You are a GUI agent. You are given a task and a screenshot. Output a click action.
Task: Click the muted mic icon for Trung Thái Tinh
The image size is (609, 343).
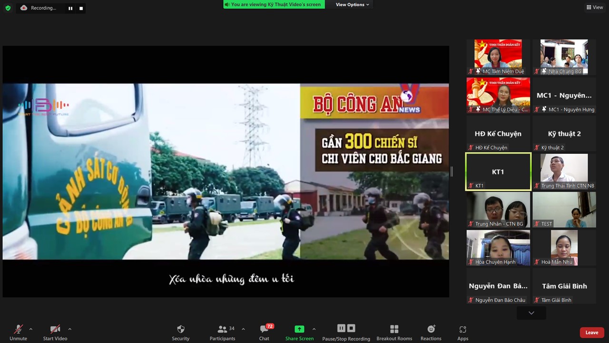pos(537,186)
